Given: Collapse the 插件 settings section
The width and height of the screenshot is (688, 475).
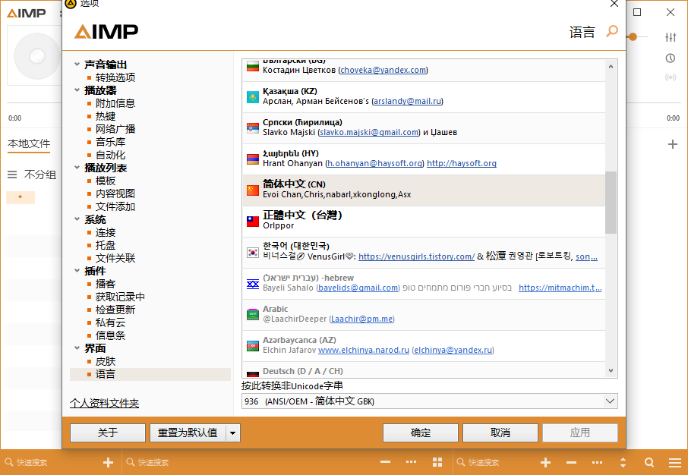Looking at the screenshot, I should [x=76, y=269].
